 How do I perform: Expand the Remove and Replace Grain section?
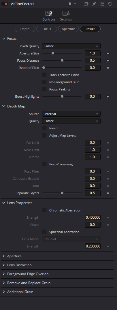pyautogui.click(x=3, y=283)
